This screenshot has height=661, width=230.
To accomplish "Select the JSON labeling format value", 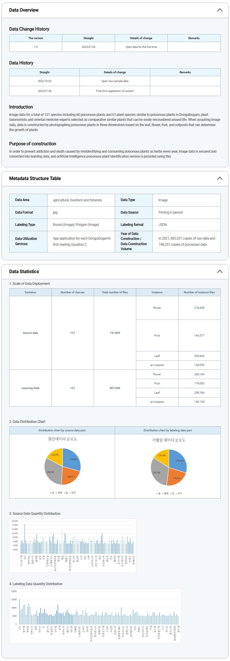I will [163, 225].
